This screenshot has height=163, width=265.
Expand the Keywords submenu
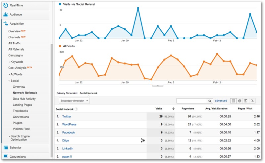(x=9, y=62)
